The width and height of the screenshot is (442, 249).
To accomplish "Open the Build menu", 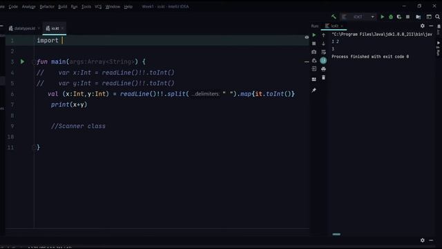I will [63, 6].
